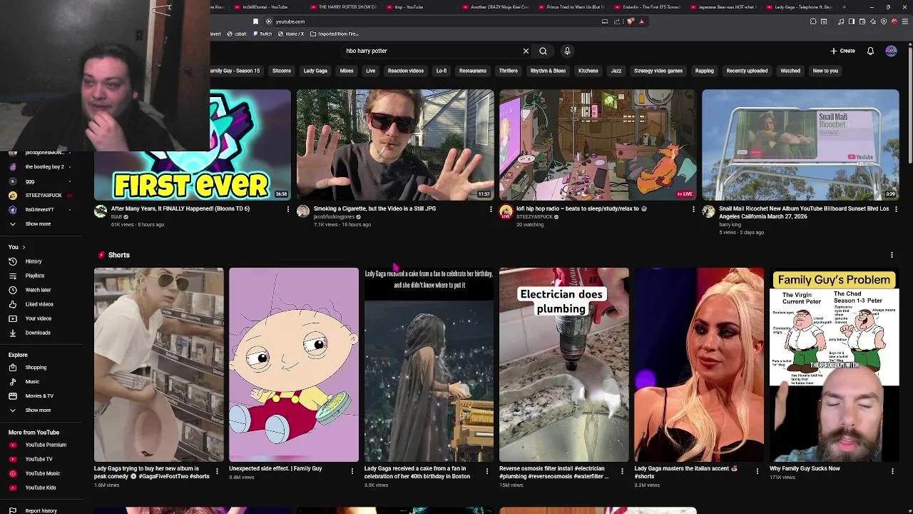The image size is (913, 514).
Task: Open Downloads in the sidebar
Action: [x=38, y=333]
